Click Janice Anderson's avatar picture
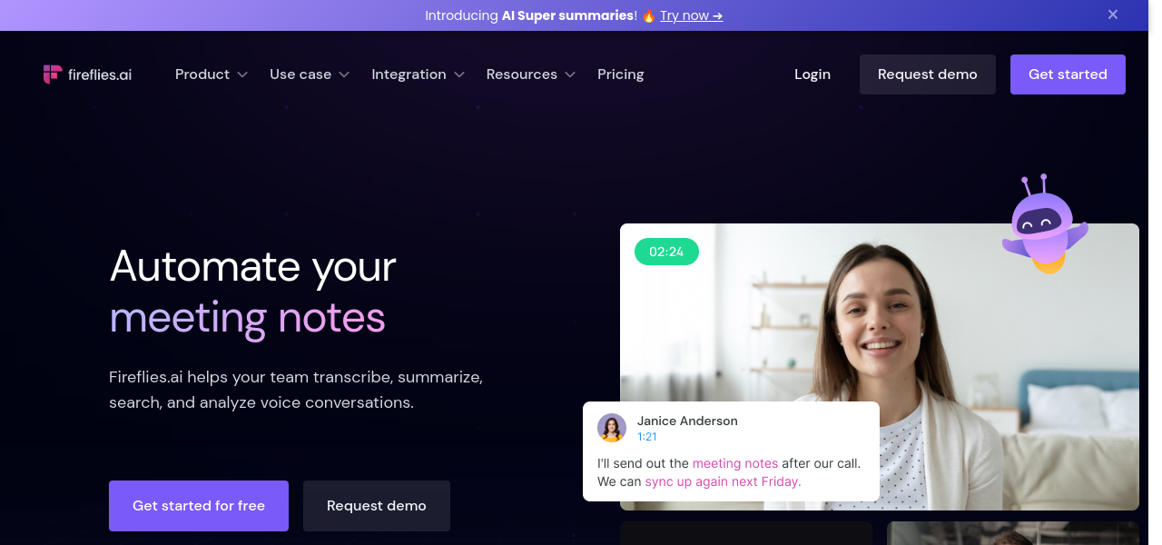 click(612, 428)
